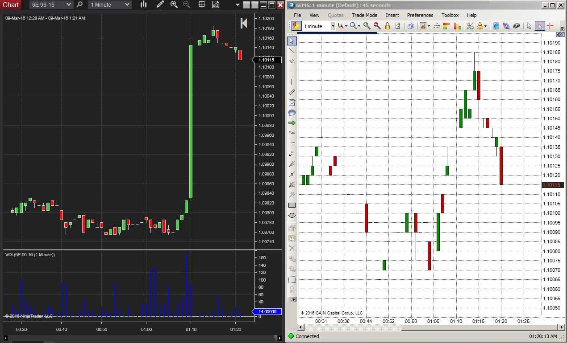567x343 pixels.
Task: Open the small arrow menu in NinjaTrader title bar
Action: pos(238,5)
